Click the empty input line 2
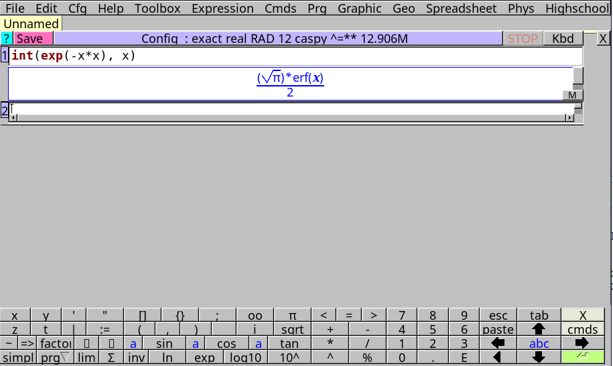 point(291,109)
